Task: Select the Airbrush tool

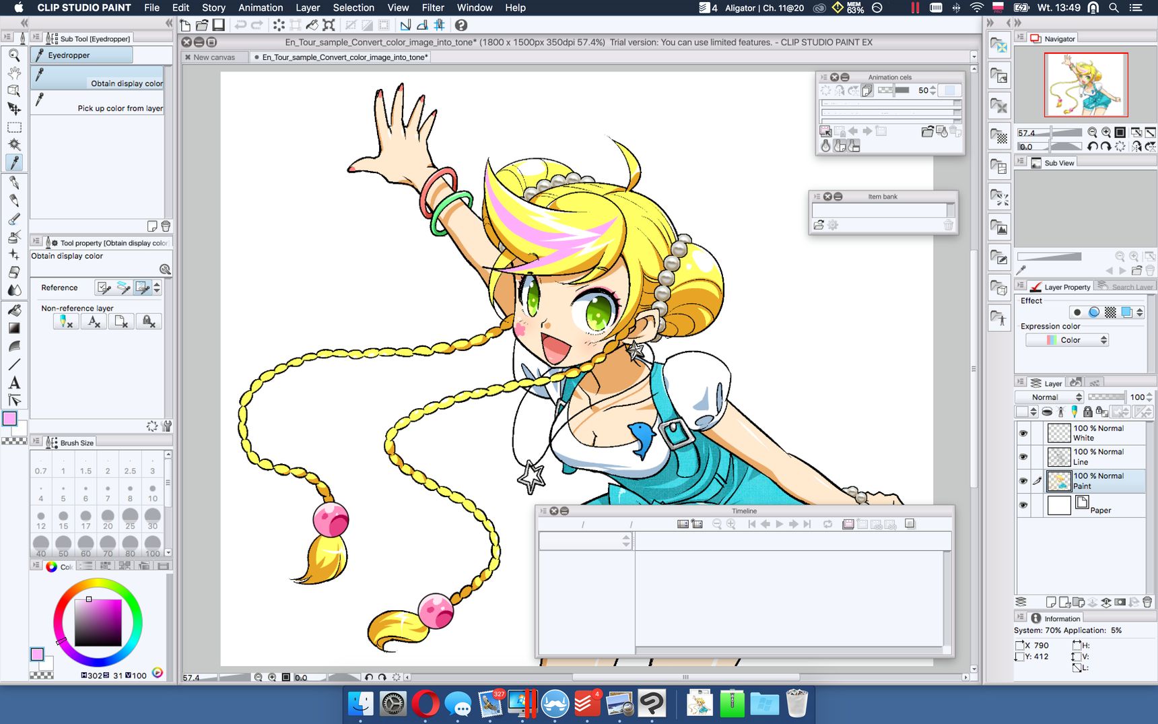Action: (14, 236)
